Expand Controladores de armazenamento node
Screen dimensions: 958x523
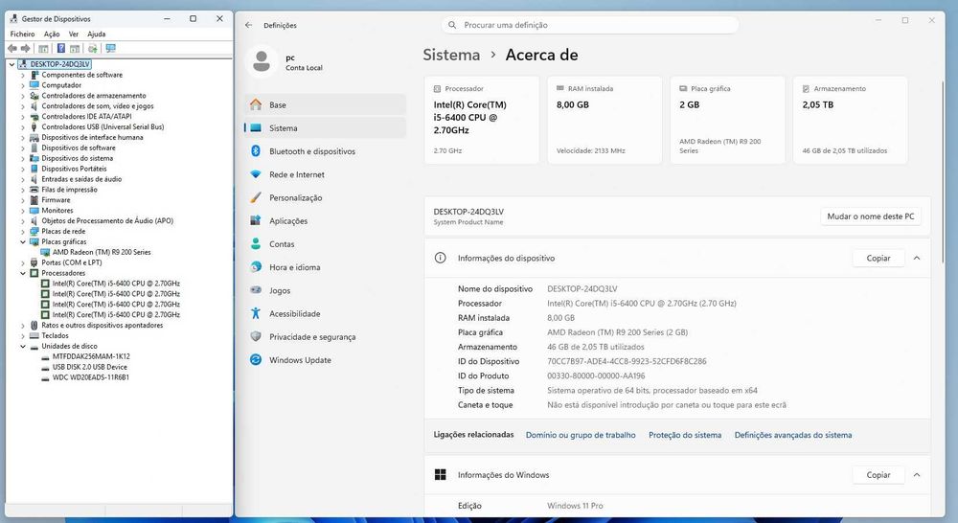[23, 96]
